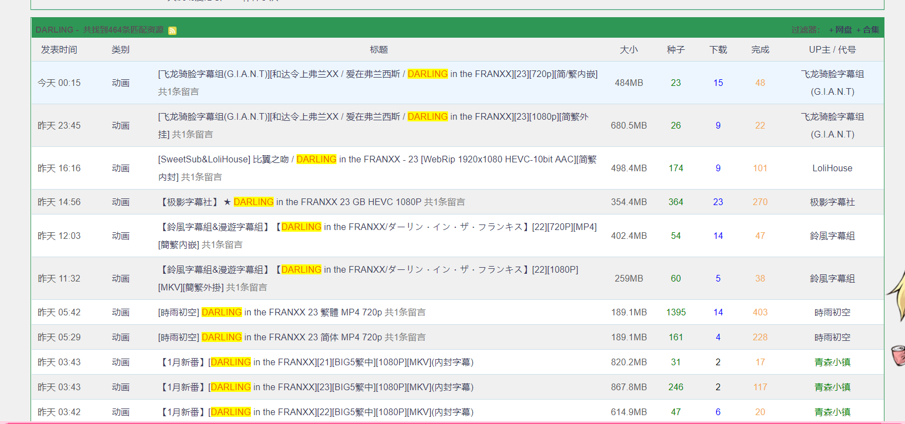The width and height of the screenshot is (905, 424).
Task: Open the 【1月新番】DARLING [21] BIG5 title
Action: click(x=316, y=362)
